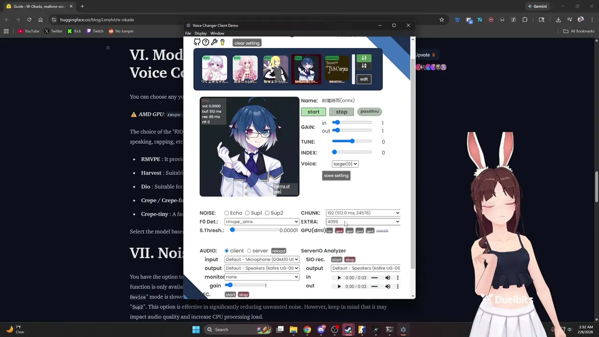
Task: Open Windows Start menu
Action: point(196,330)
